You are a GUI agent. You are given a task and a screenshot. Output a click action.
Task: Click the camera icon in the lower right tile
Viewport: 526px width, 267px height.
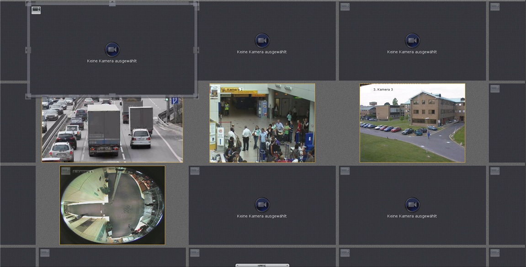[x=412, y=204]
